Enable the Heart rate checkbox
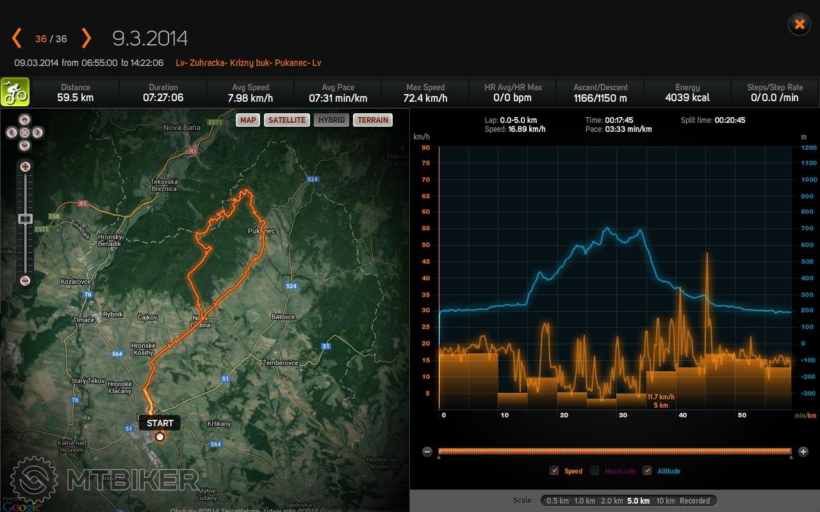 pyautogui.click(x=594, y=471)
